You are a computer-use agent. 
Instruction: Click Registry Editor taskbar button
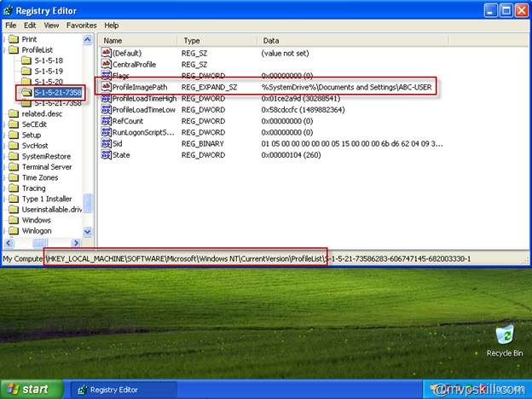pyautogui.click(x=124, y=390)
